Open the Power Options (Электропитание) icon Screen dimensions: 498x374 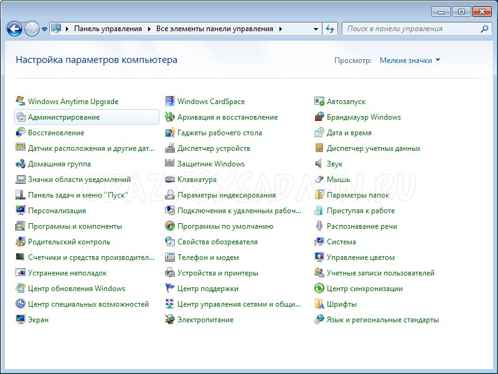click(170, 320)
